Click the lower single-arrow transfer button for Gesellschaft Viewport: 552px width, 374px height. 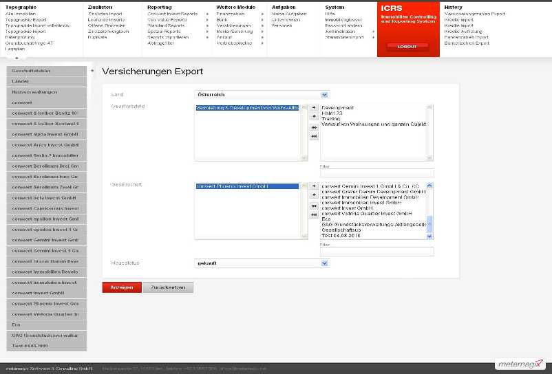click(314, 195)
